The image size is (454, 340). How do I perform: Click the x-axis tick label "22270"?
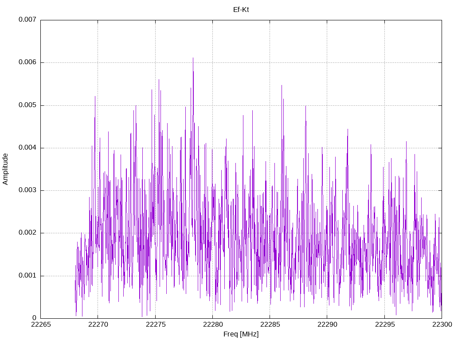(98, 325)
